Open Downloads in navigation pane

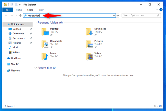coord(18,34)
